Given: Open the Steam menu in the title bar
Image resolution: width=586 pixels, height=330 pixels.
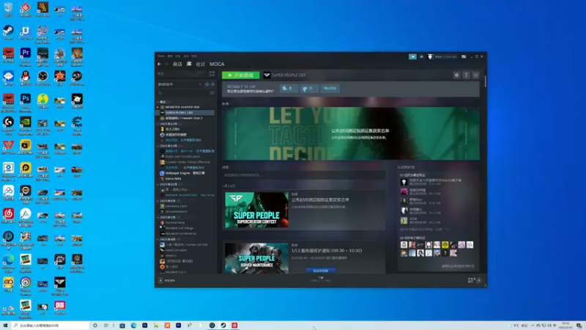Looking at the screenshot, I should pos(160,56).
